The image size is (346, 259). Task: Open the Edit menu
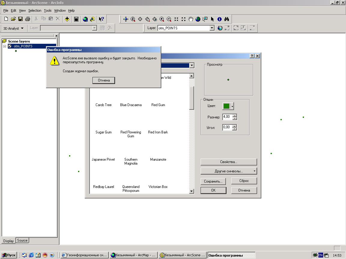[14, 10]
